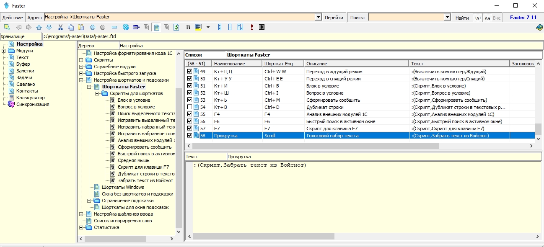Disable the row 53 shortcut checkbox

tap(189, 100)
